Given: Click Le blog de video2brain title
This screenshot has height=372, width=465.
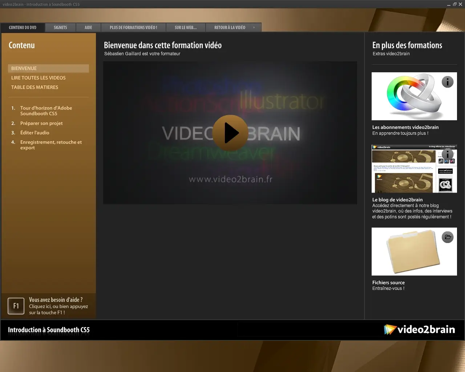Looking at the screenshot, I should (x=397, y=199).
